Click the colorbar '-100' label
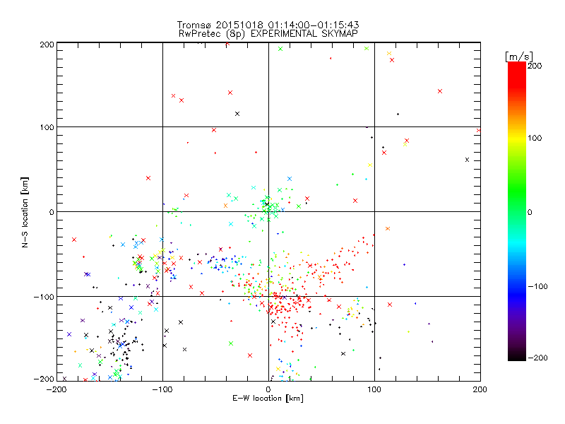 pos(537,287)
